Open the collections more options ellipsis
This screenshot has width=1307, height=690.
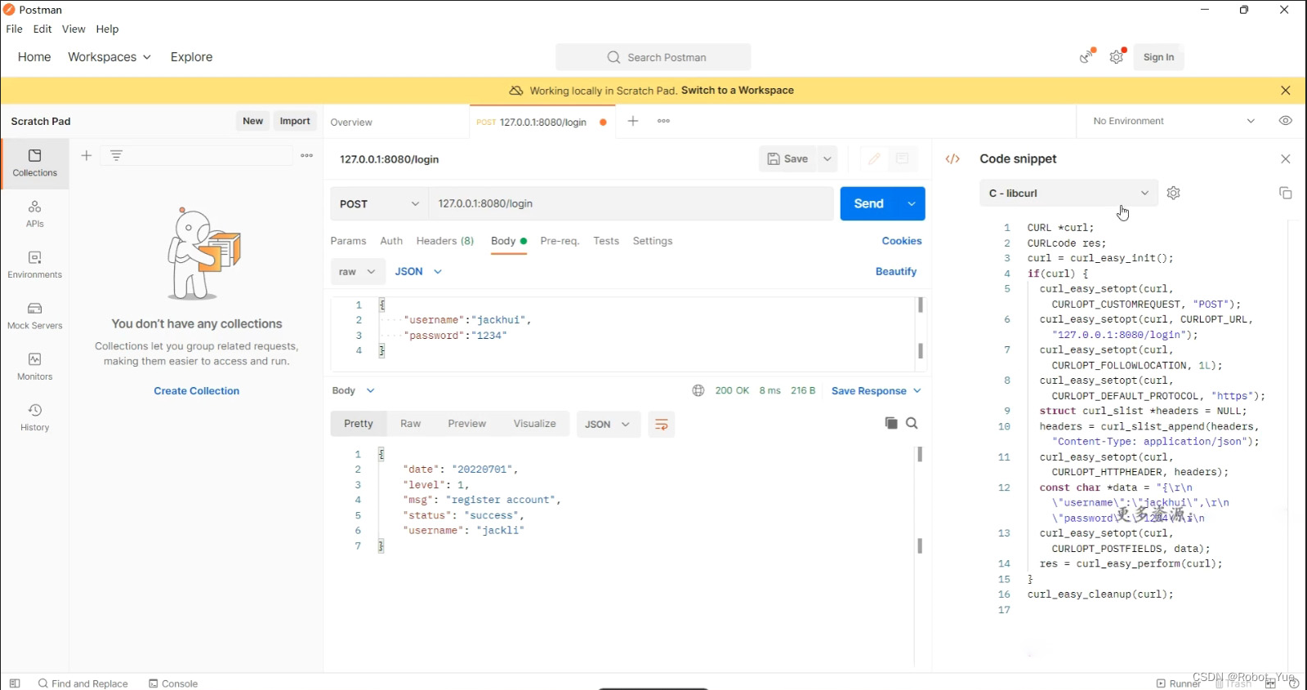[x=306, y=155]
